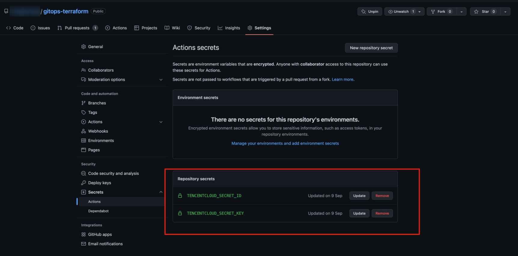Unpin the repository
The width and height of the screenshot is (518, 256).
coord(370,12)
